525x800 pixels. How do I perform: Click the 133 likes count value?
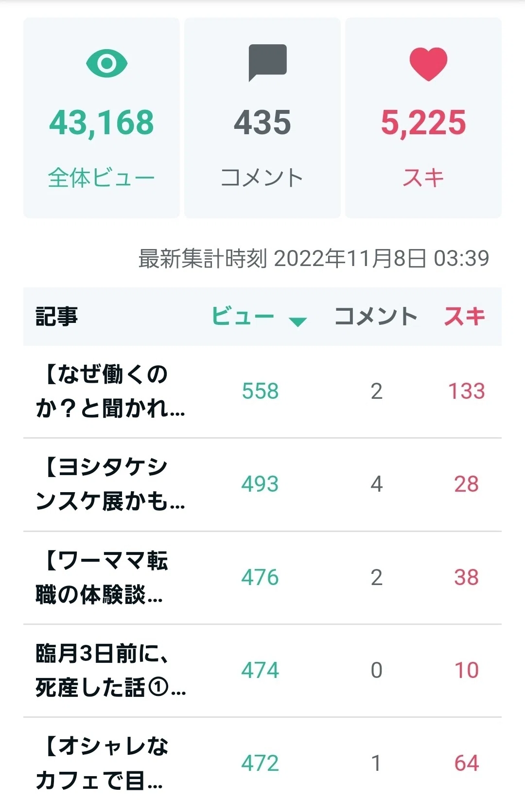pos(466,391)
